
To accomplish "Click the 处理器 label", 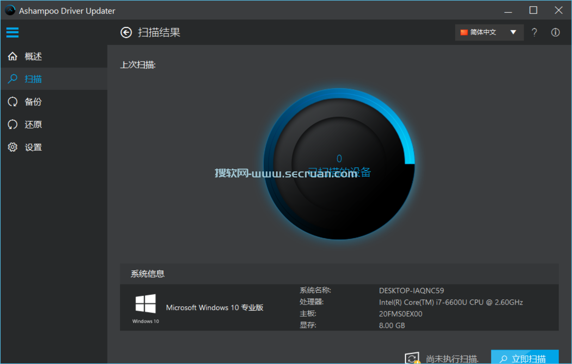I will tap(312, 302).
